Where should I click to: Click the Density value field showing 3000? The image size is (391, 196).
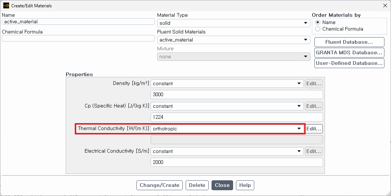(237, 94)
